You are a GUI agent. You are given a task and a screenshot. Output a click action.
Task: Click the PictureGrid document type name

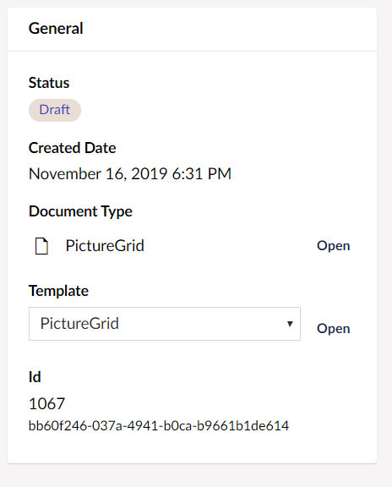point(105,246)
